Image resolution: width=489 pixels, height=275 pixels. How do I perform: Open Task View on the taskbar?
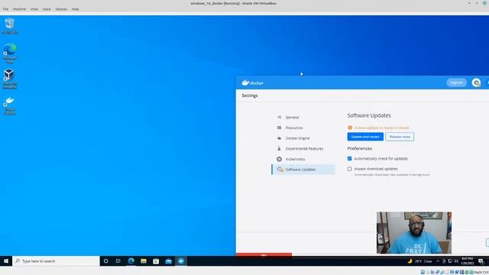pyautogui.click(x=118, y=261)
